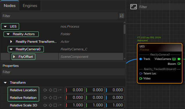This screenshot has width=185, height=109.
Task: Toggle the Talent Loc input pin
Action: 141,74
